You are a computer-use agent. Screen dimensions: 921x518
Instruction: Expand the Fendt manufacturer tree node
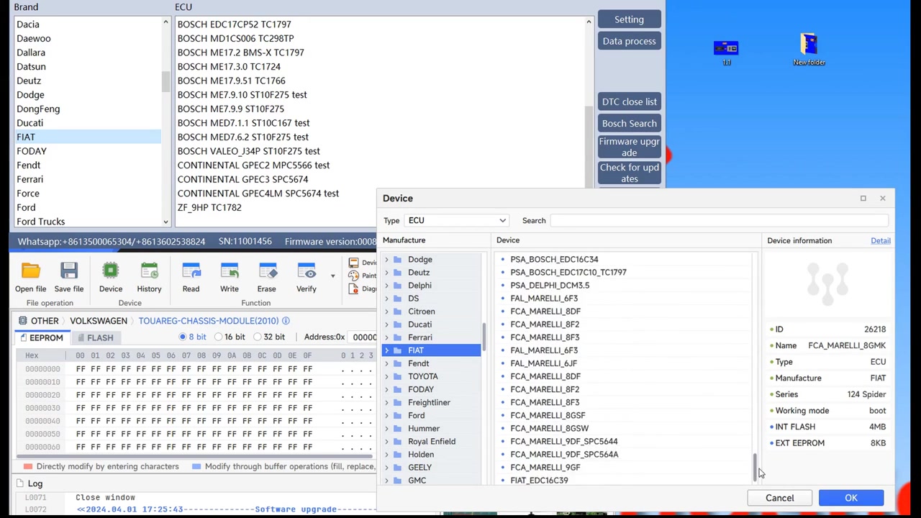click(387, 363)
